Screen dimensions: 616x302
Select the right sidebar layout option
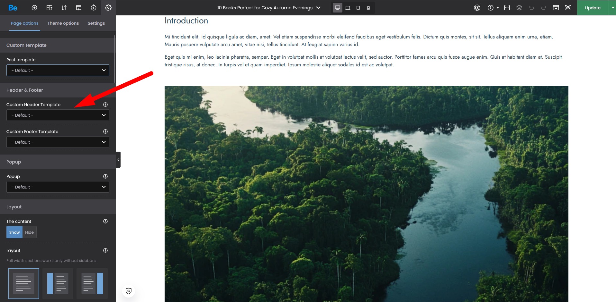click(92, 283)
